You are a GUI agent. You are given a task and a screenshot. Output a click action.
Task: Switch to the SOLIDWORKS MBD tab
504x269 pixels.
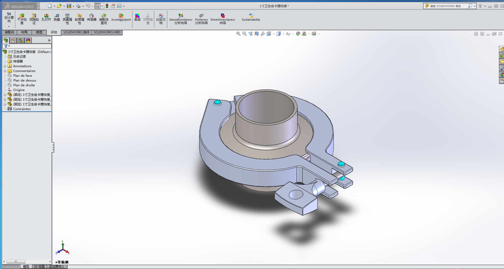pyautogui.click(x=107, y=32)
